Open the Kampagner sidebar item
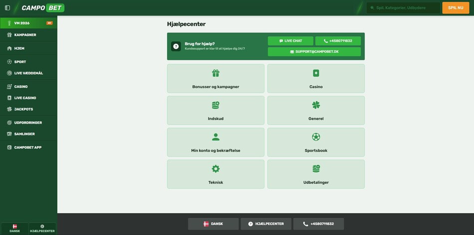 pyautogui.click(x=28, y=35)
